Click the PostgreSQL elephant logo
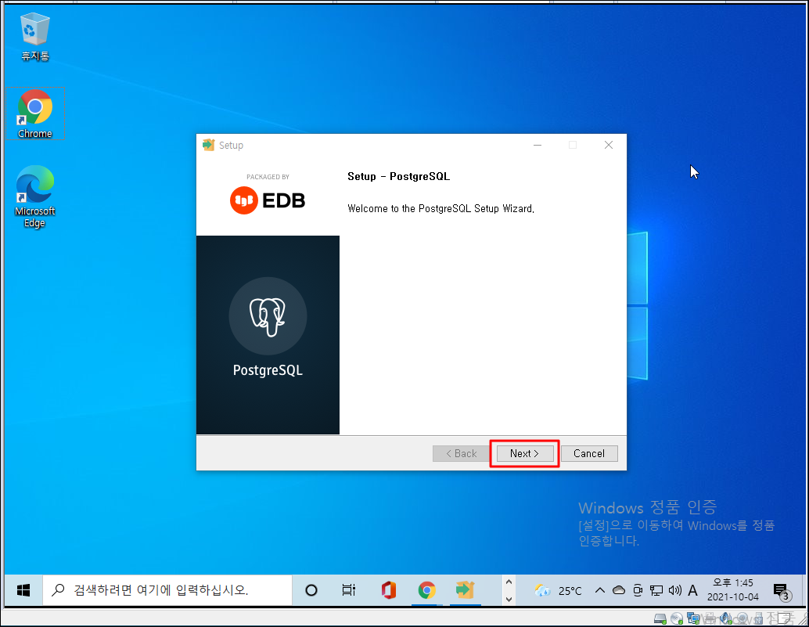This screenshot has height=627, width=809. (268, 315)
